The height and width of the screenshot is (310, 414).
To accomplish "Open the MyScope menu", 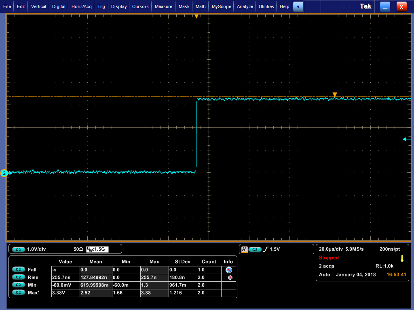I will pos(222,6).
